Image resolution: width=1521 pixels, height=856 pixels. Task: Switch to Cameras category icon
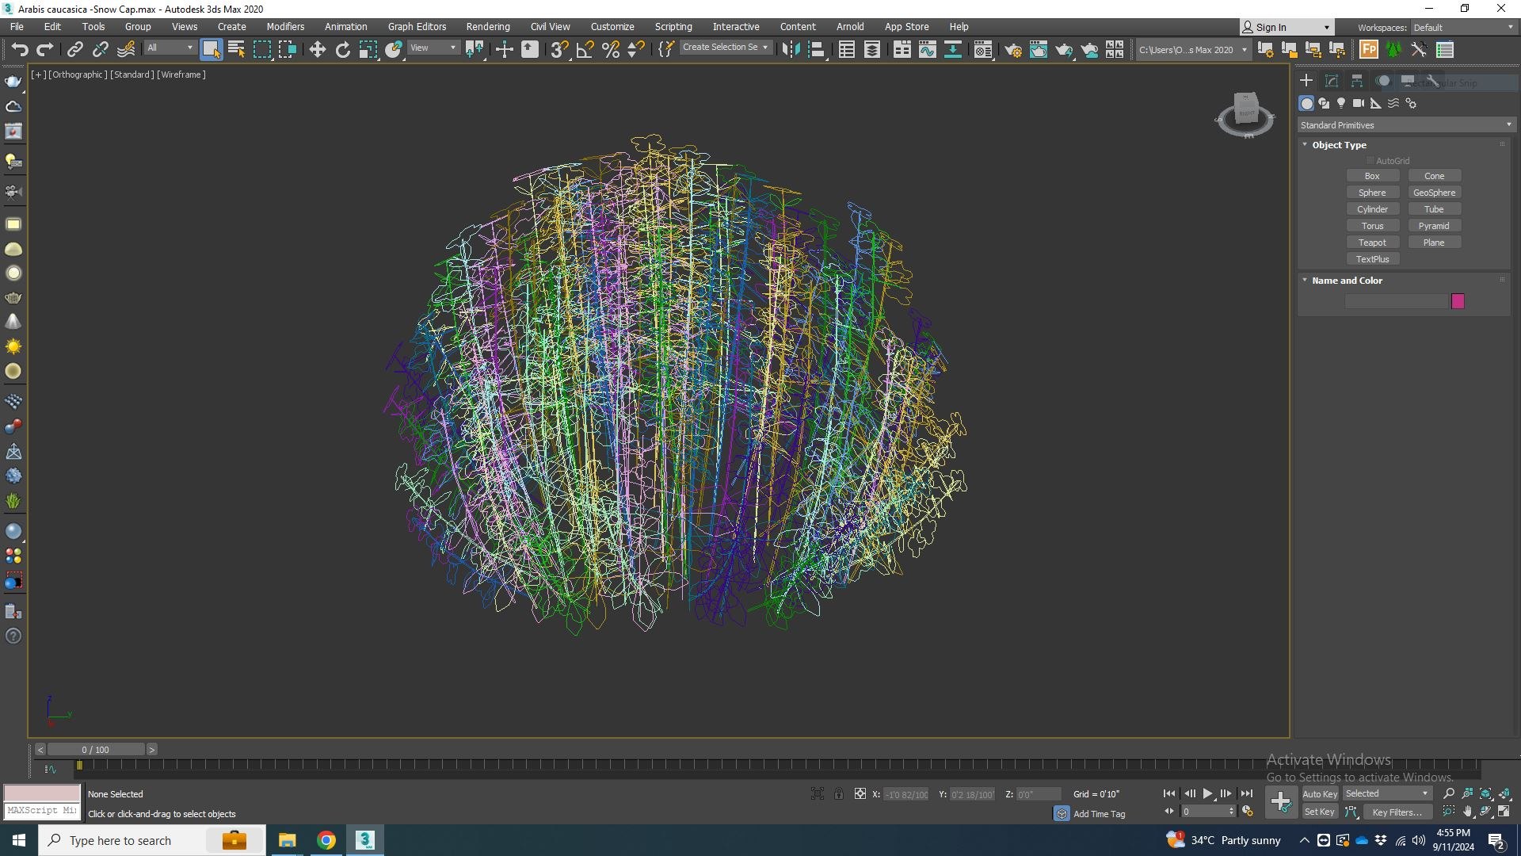click(x=1359, y=103)
